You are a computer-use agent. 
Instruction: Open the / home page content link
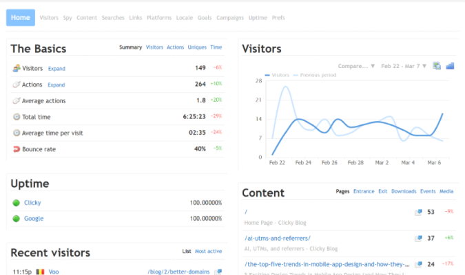246,212
